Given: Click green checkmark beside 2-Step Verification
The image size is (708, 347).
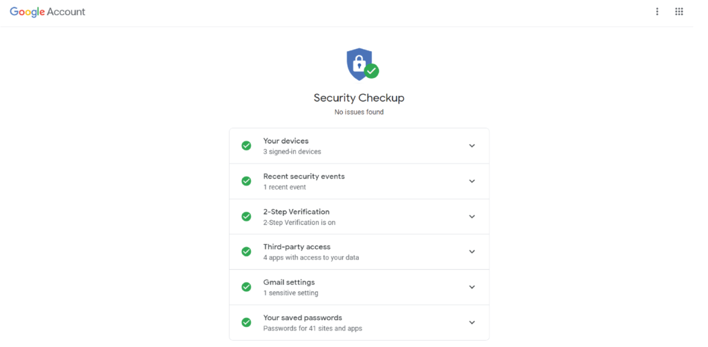Looking at the screenshot, I should click(x=246, y=217).
